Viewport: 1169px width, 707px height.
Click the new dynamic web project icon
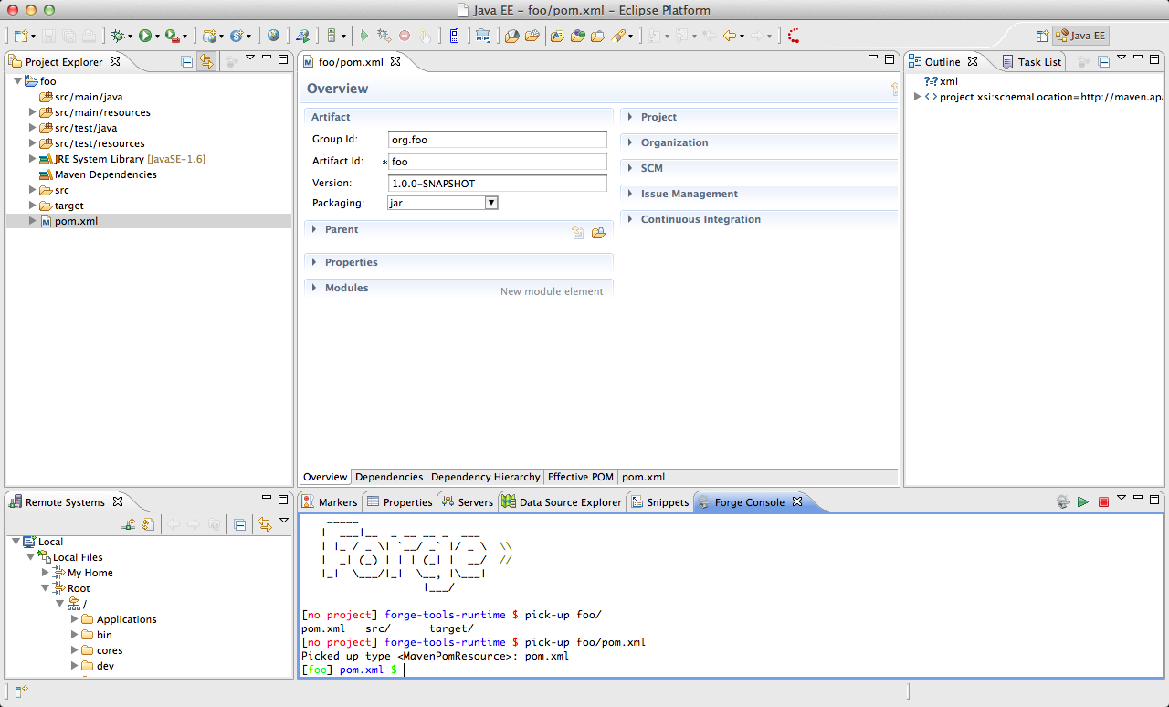211,36
